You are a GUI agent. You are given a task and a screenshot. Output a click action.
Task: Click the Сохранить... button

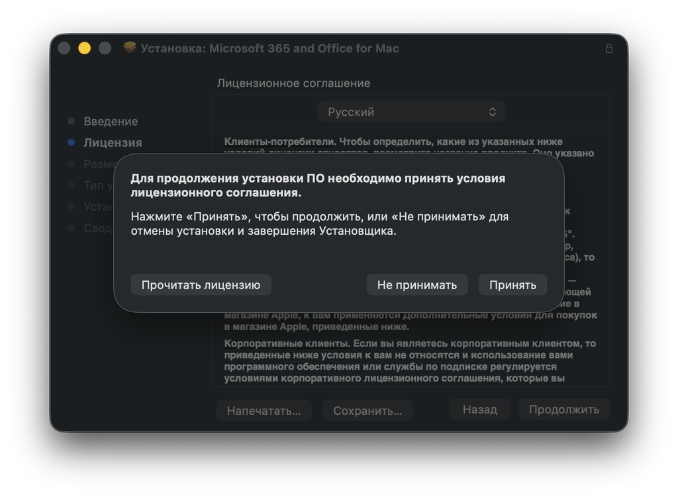pos(367,410)
